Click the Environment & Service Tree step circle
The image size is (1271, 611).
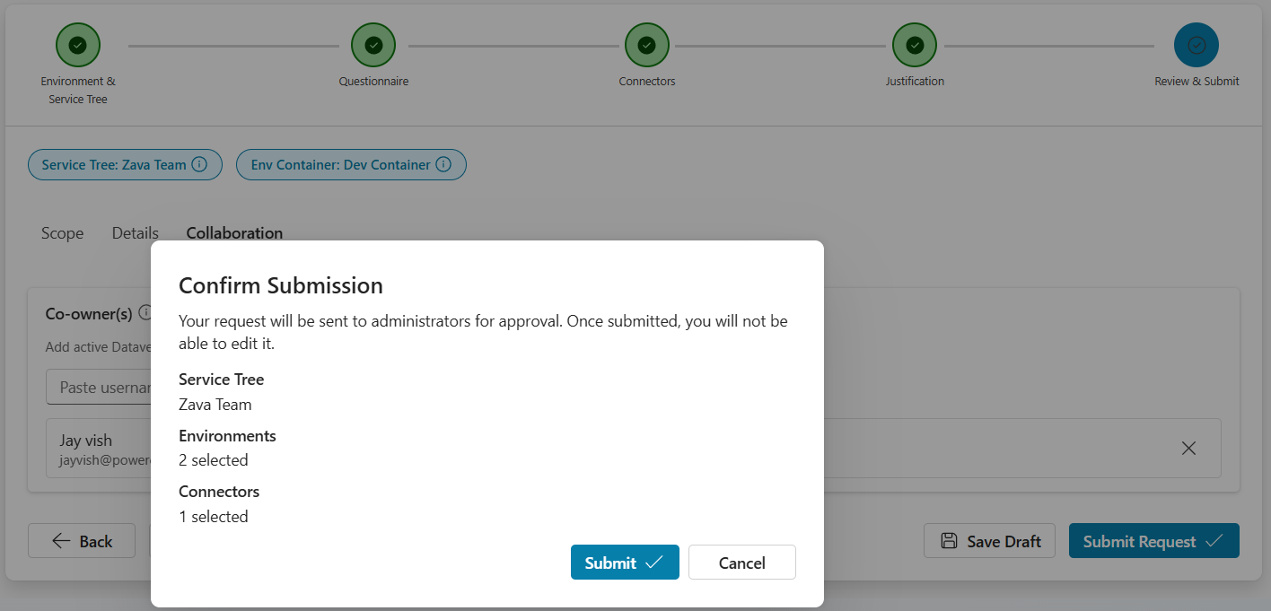[78, 45]
